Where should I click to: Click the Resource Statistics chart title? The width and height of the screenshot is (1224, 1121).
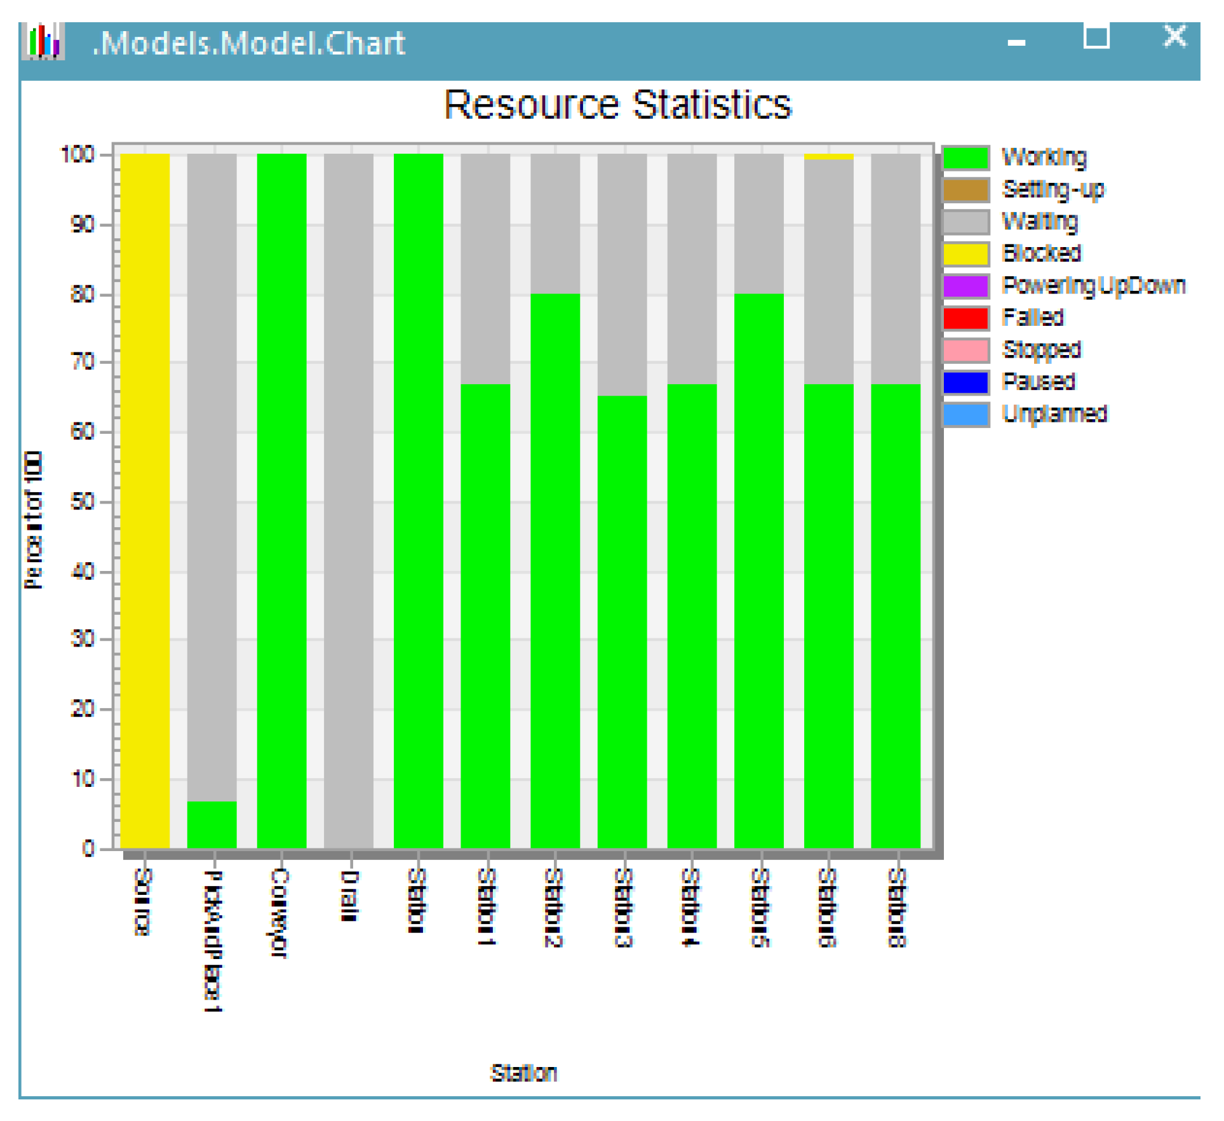(617, 105)
